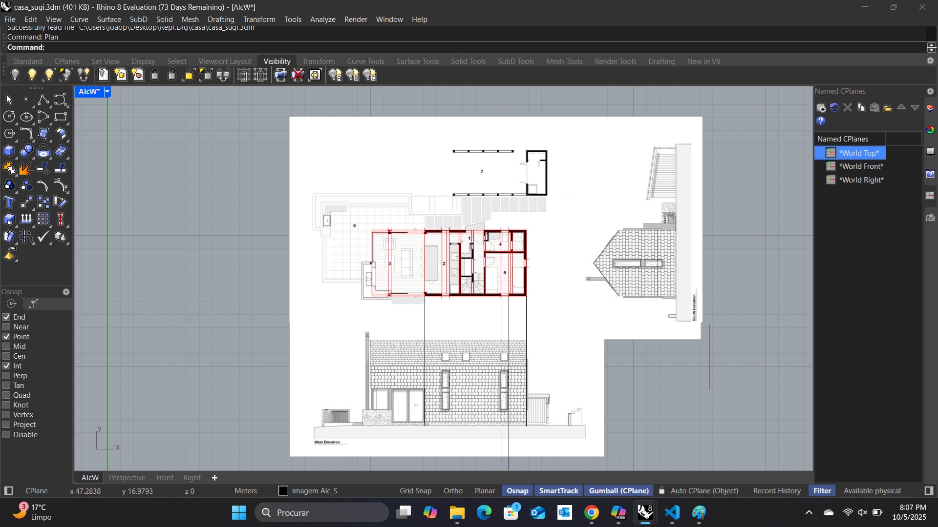The width and height of the screenshot is (938, 527).
Task: Select the arrow selection tool
Action: (x=8, y=100)
